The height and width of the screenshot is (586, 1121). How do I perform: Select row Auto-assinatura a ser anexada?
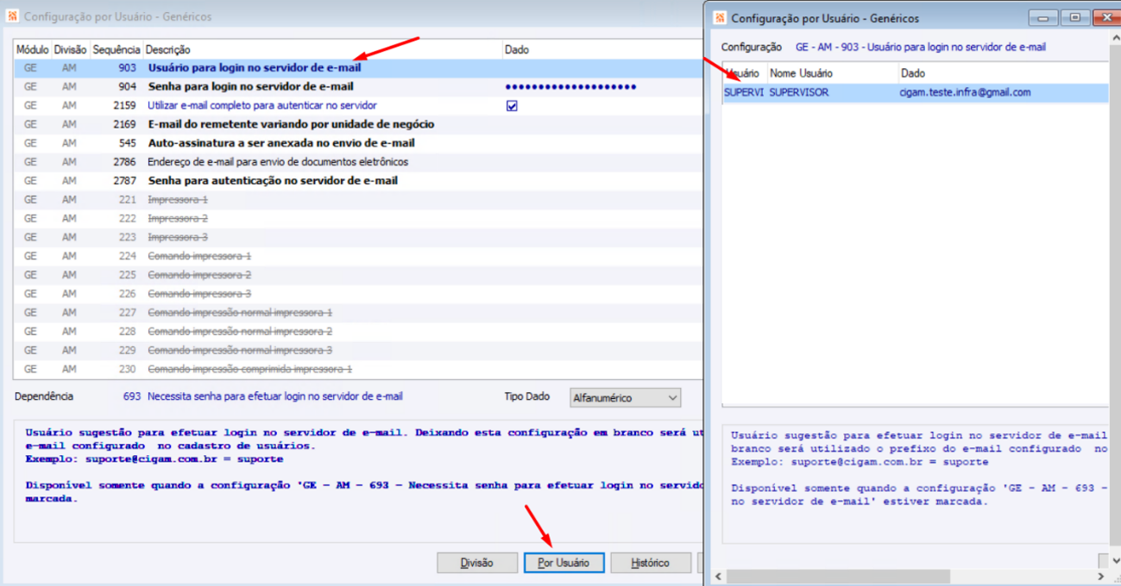click(x=359, y=143)
